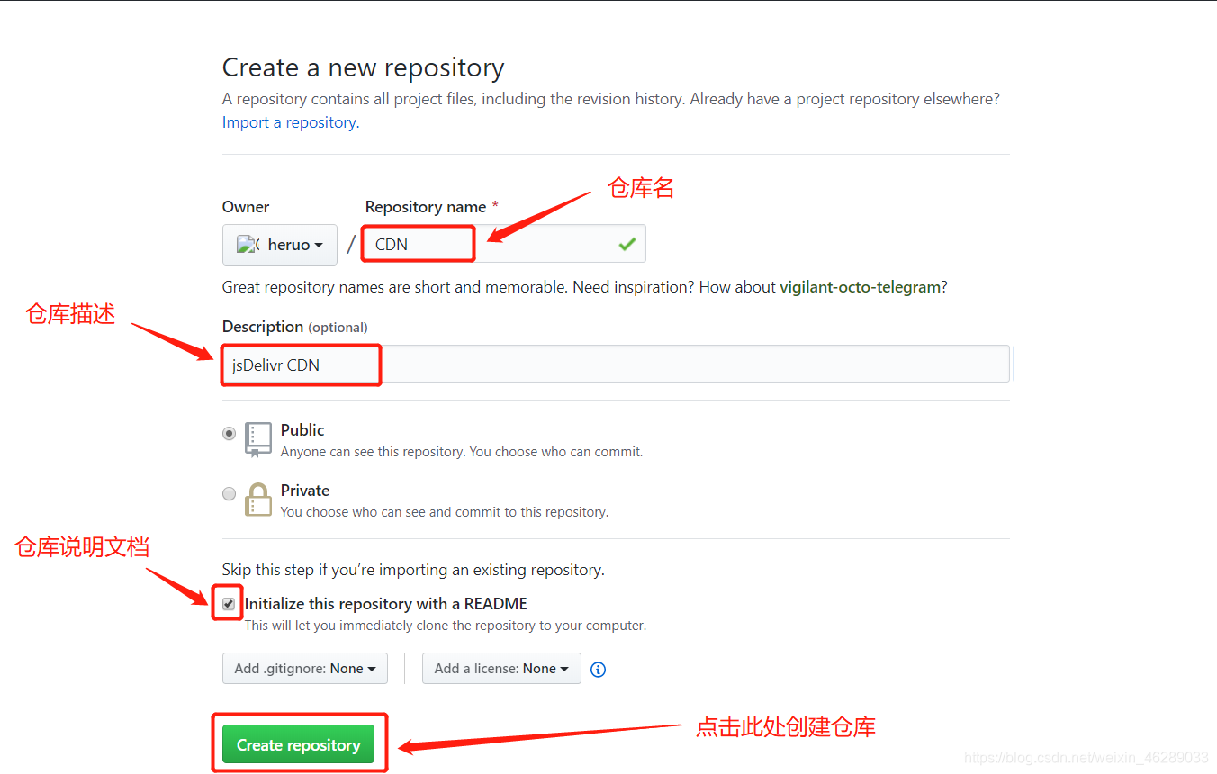1217x774 pixels.
Task: Click the Public label text
Action: [x=302, y=430]
